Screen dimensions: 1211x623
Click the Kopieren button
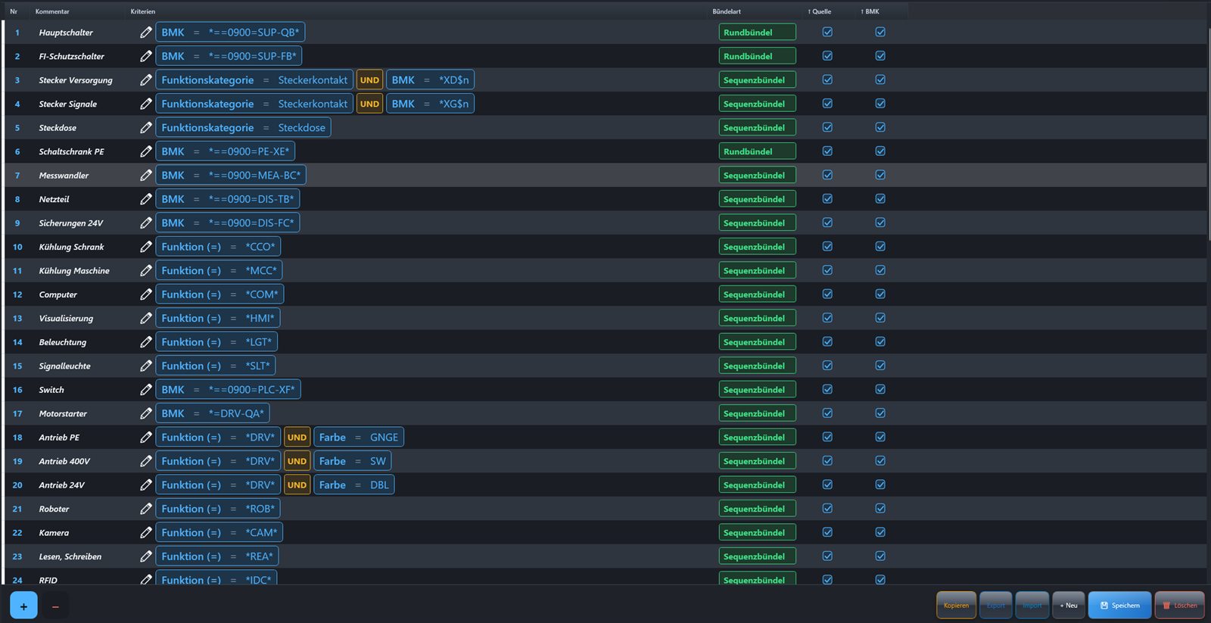(x=956, y=606)
